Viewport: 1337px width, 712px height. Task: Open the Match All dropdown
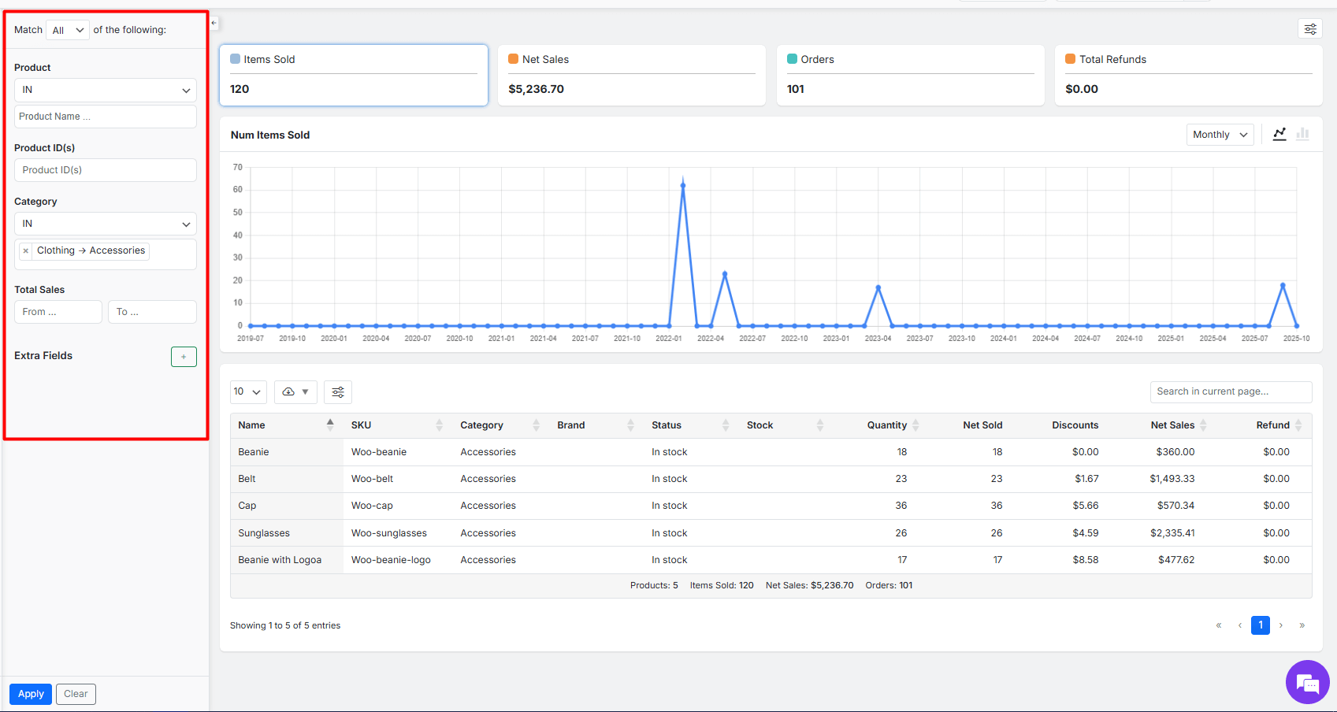pyautogui.click(x=68, y=31)
